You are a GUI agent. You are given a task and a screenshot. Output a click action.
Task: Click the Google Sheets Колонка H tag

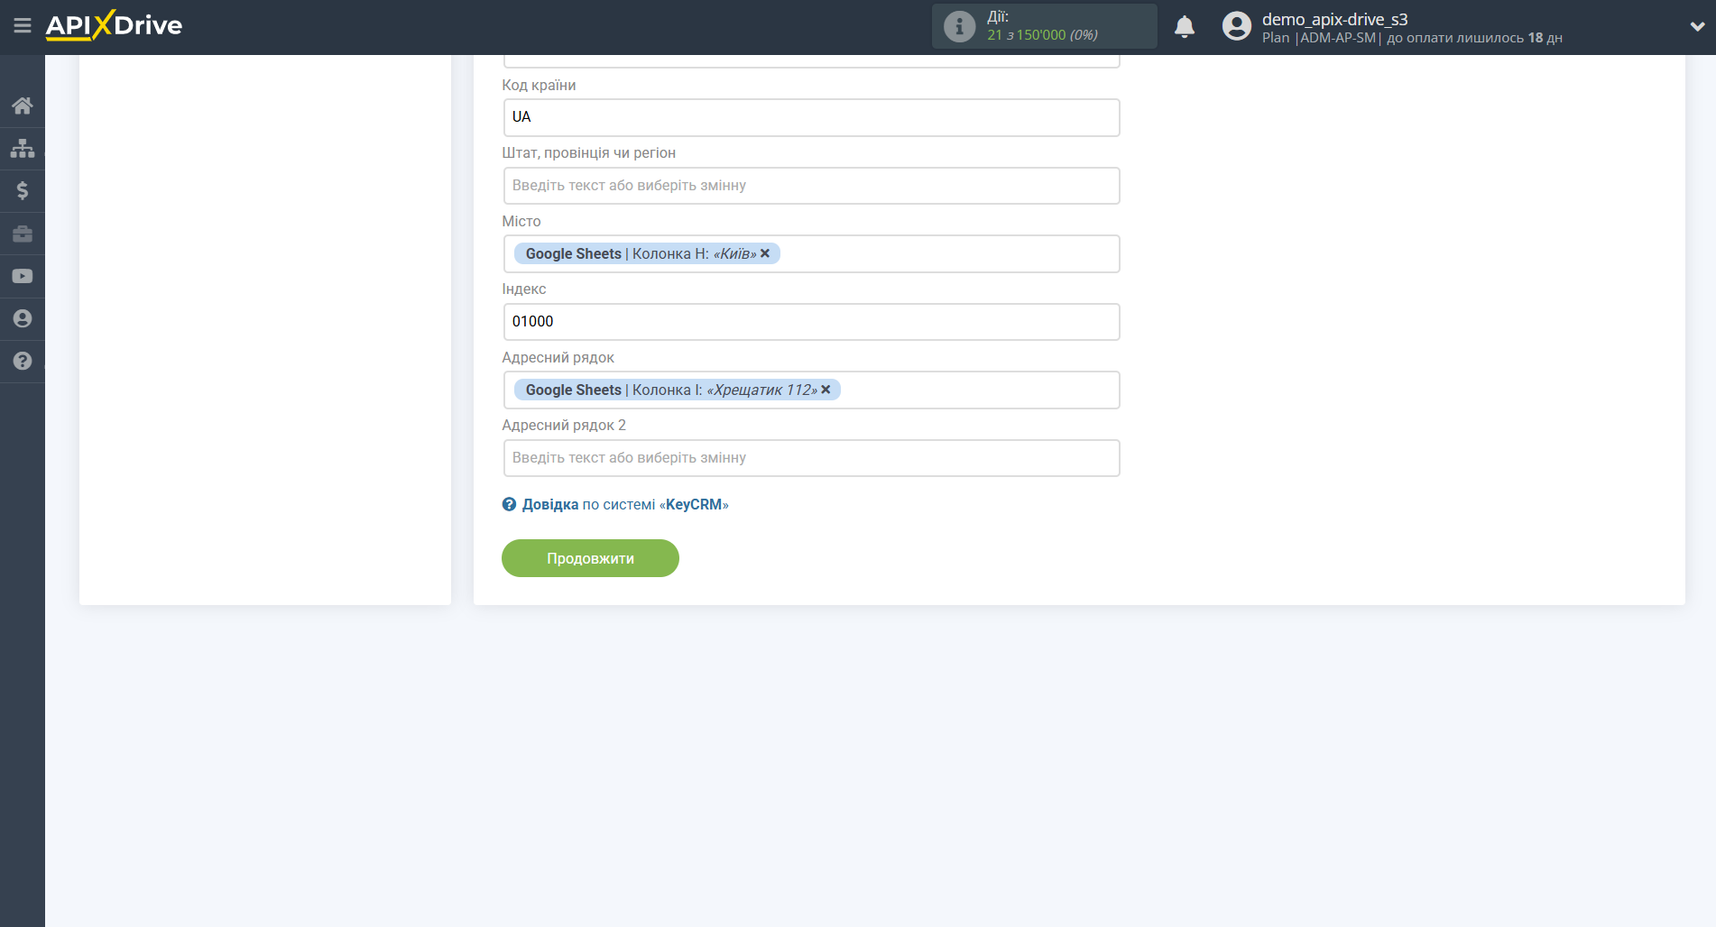click(x=647, y=253)
